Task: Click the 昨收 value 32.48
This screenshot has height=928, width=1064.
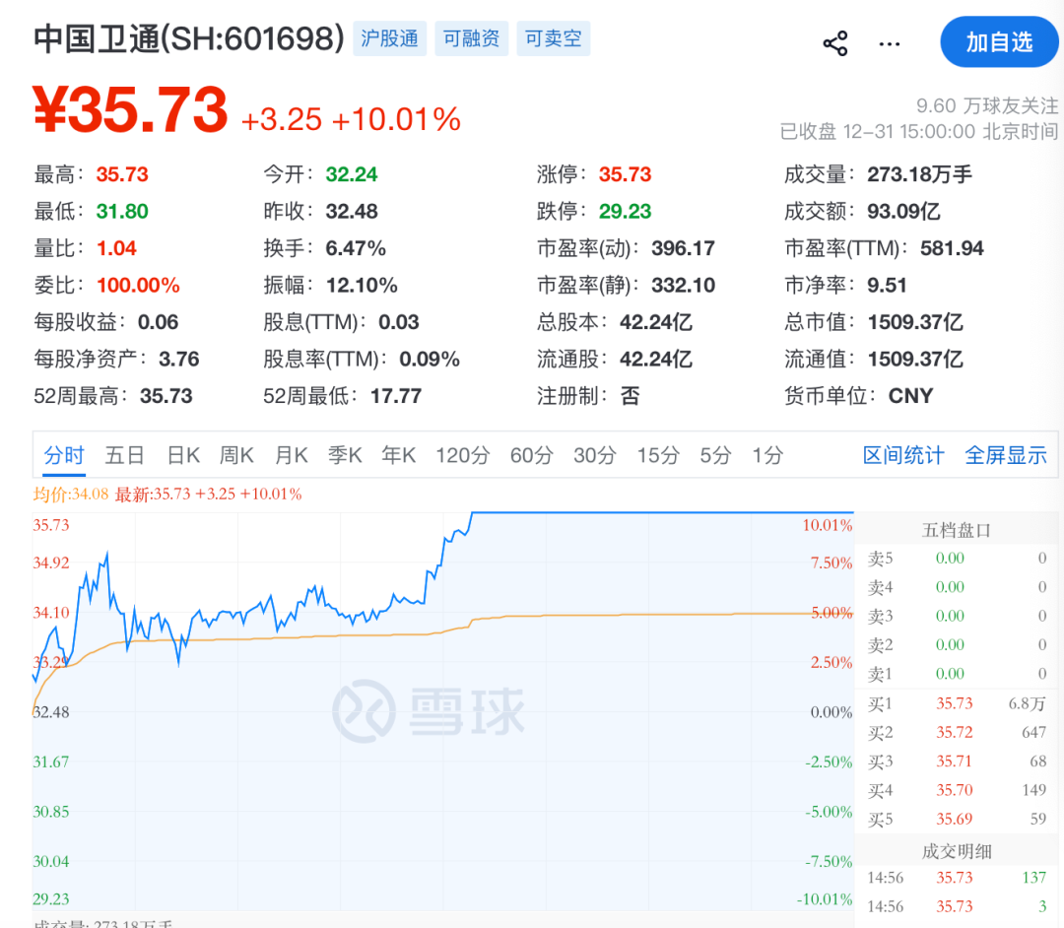Action: pyautogui.click(x=352, y=212)
